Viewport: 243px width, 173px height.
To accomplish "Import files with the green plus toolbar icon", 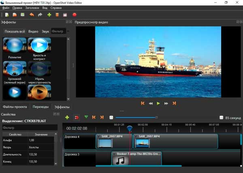I will (49, 15).
